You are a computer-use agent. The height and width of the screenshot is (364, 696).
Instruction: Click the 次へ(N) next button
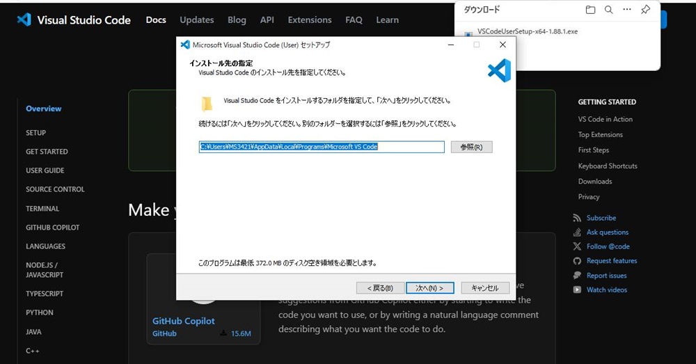coord(429,288)
